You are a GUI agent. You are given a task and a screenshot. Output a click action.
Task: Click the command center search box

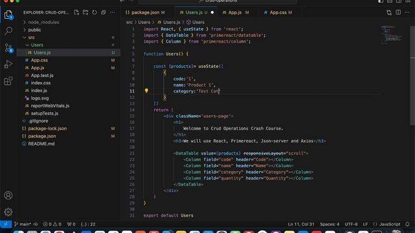click(218, 1)
